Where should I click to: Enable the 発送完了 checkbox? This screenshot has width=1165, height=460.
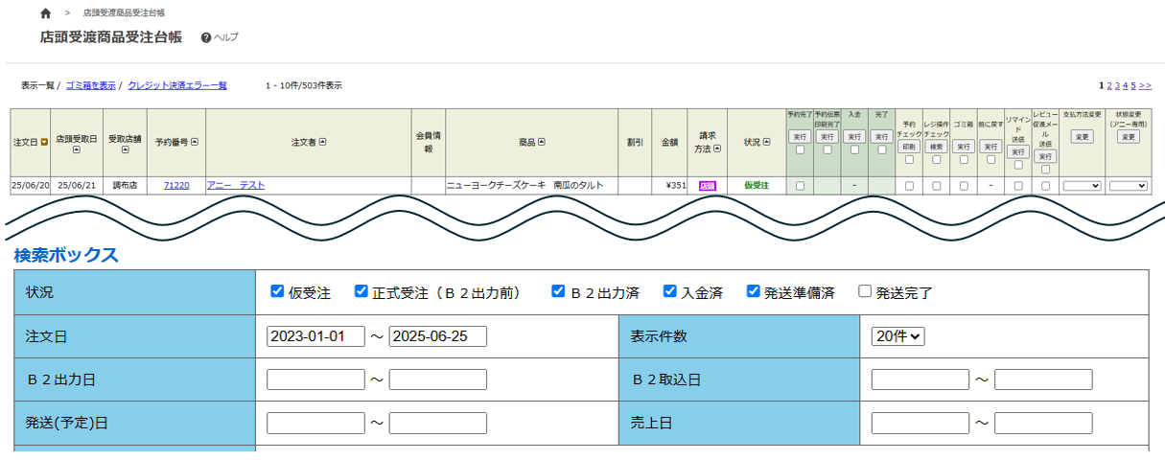[865, 291]
